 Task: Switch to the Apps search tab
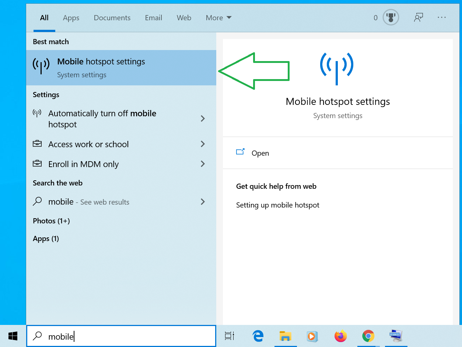point(71,18)
